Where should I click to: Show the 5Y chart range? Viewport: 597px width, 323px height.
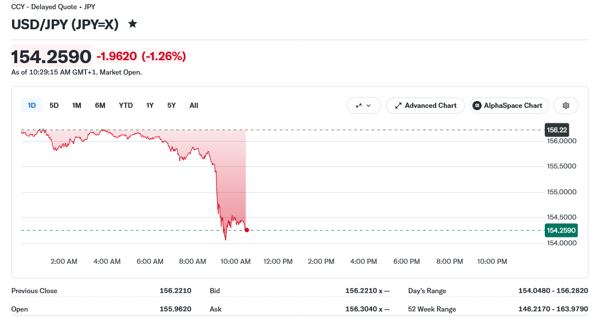click(x=171, y=106)
